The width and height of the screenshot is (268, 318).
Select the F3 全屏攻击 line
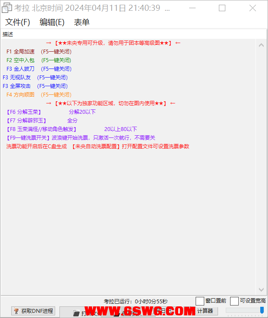tap(35, 86)
